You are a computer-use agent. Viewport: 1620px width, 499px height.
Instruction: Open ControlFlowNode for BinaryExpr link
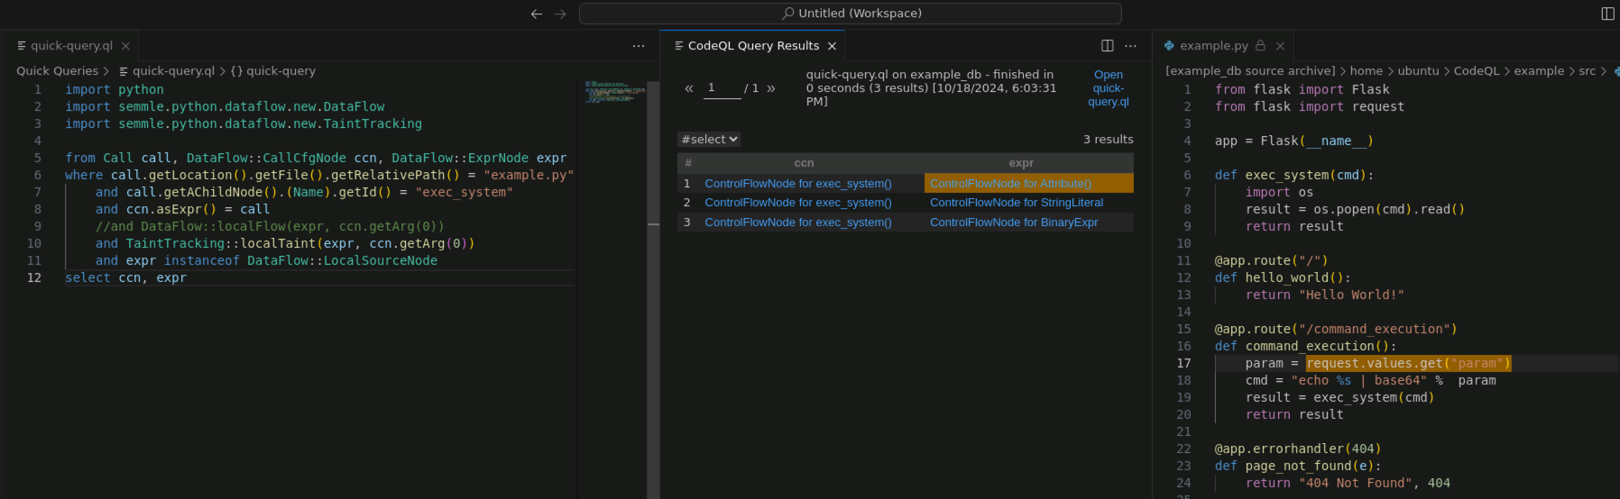1014,222
